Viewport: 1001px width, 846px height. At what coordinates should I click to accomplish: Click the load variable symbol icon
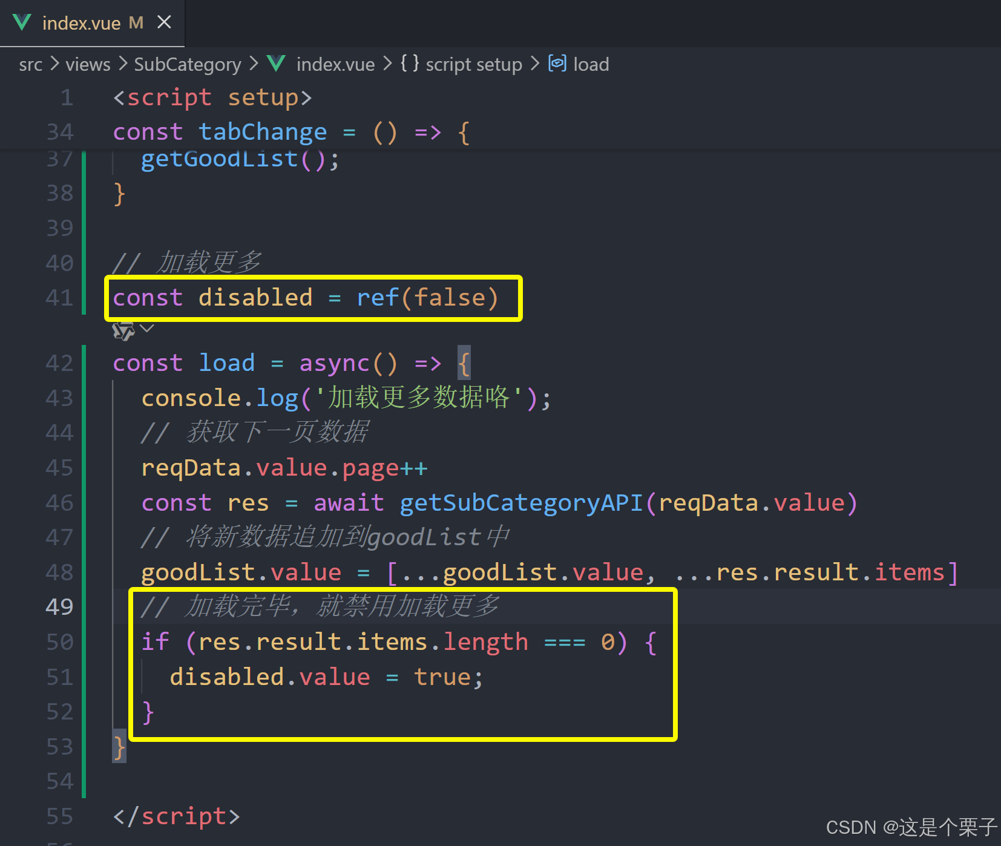[557, 63]
